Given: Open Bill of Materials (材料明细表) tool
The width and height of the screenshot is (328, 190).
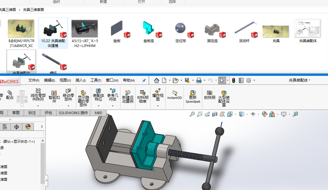Looking at the screenshot, I should point(143,97).
